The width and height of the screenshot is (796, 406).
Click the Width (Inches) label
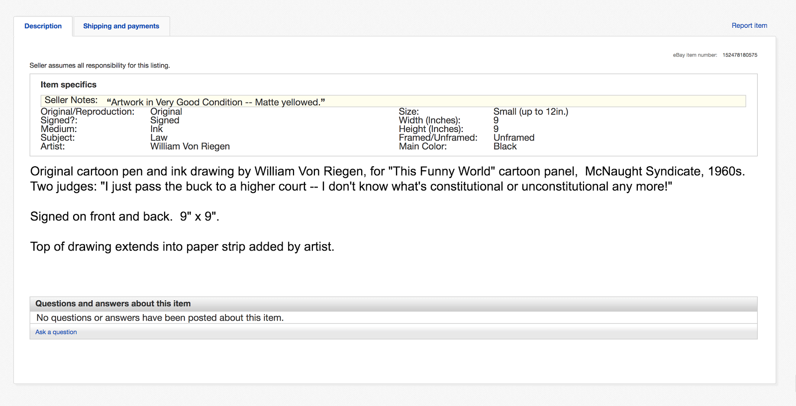[x=429, y=120]
